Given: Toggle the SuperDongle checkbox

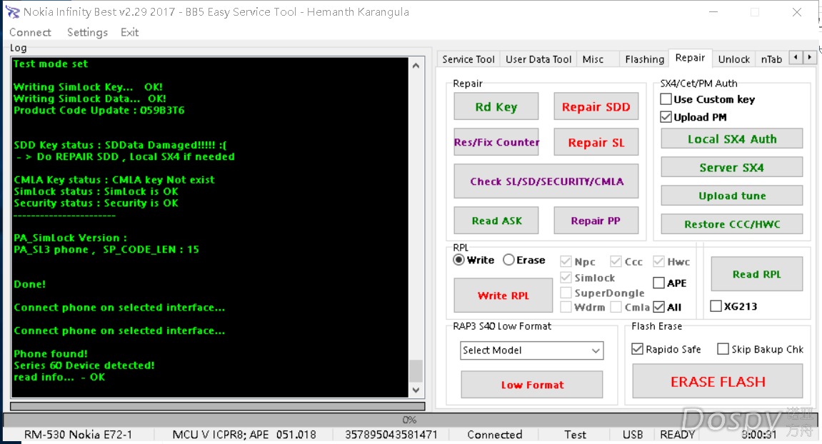Looking at the screenshot, I should tap(566, 293).
